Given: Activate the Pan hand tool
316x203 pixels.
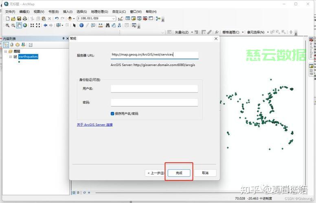Looking at the screenshot, I should coord(19,25).
